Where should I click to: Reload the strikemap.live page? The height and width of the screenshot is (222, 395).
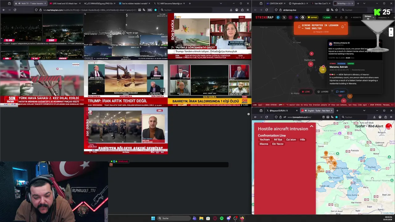click(x=267, y=10)
